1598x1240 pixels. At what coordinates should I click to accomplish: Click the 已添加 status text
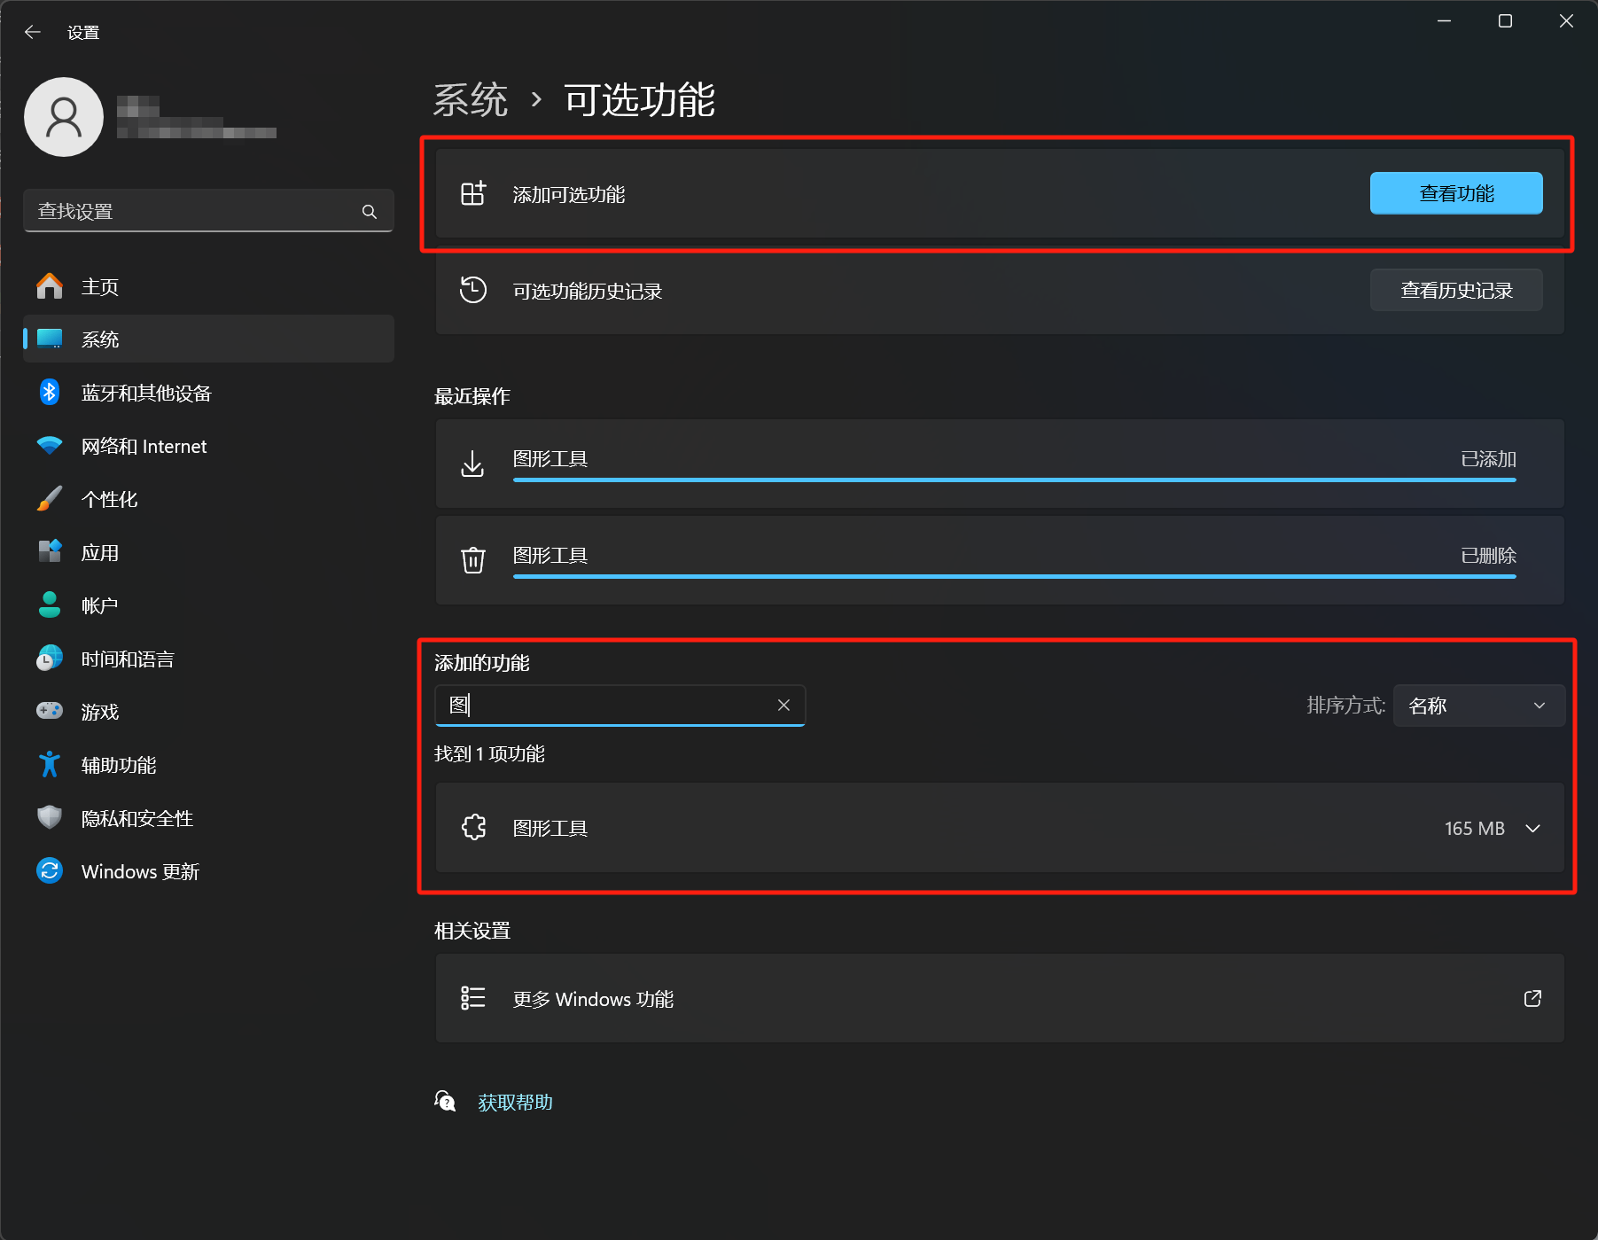tap(1488, 458)
